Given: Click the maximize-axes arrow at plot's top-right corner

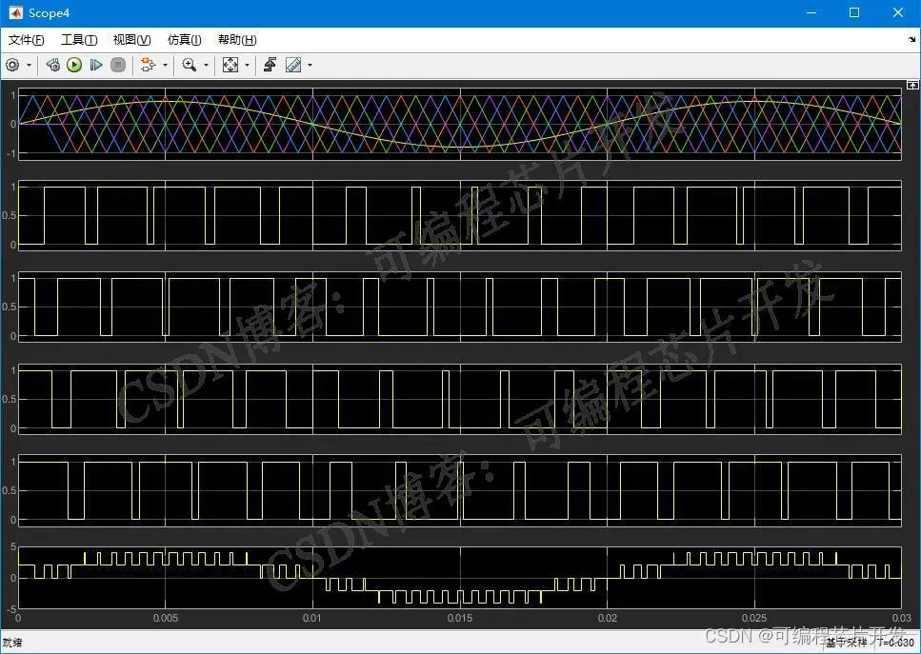Looking at the screenshot, I should pyautogui.click(x=911, y=86).
